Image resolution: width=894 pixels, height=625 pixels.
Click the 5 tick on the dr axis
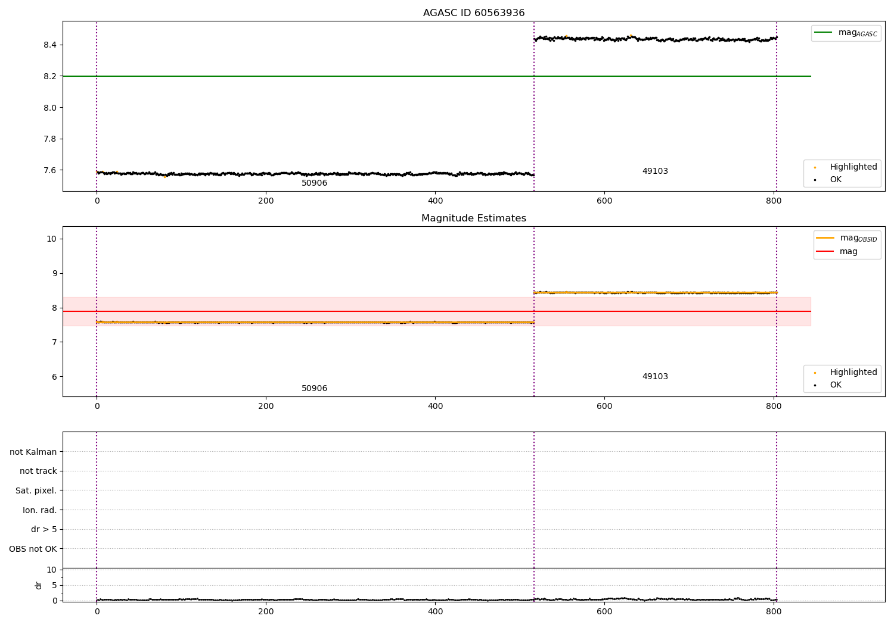55,585
